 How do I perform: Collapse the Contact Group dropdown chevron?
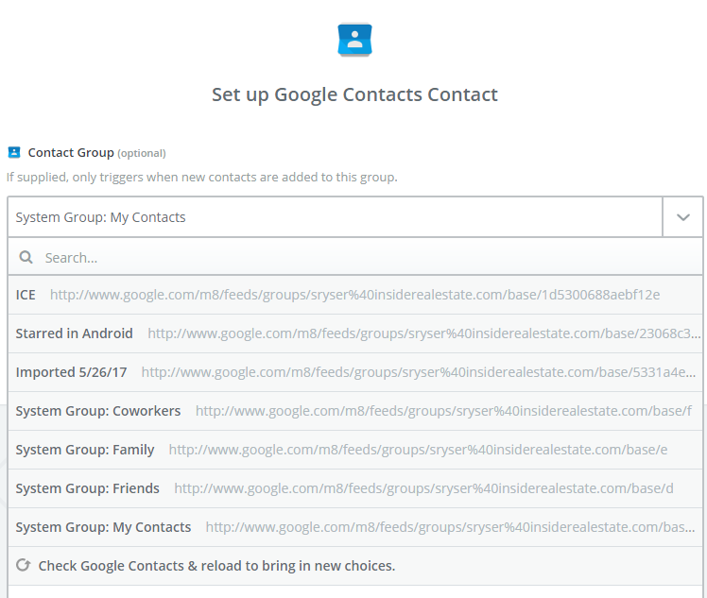pyautogui.click(x=682, y=217)
